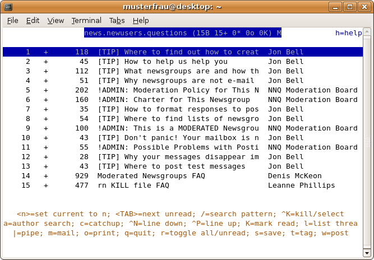
Task: Open the Help menu
Action: point(141,21)
